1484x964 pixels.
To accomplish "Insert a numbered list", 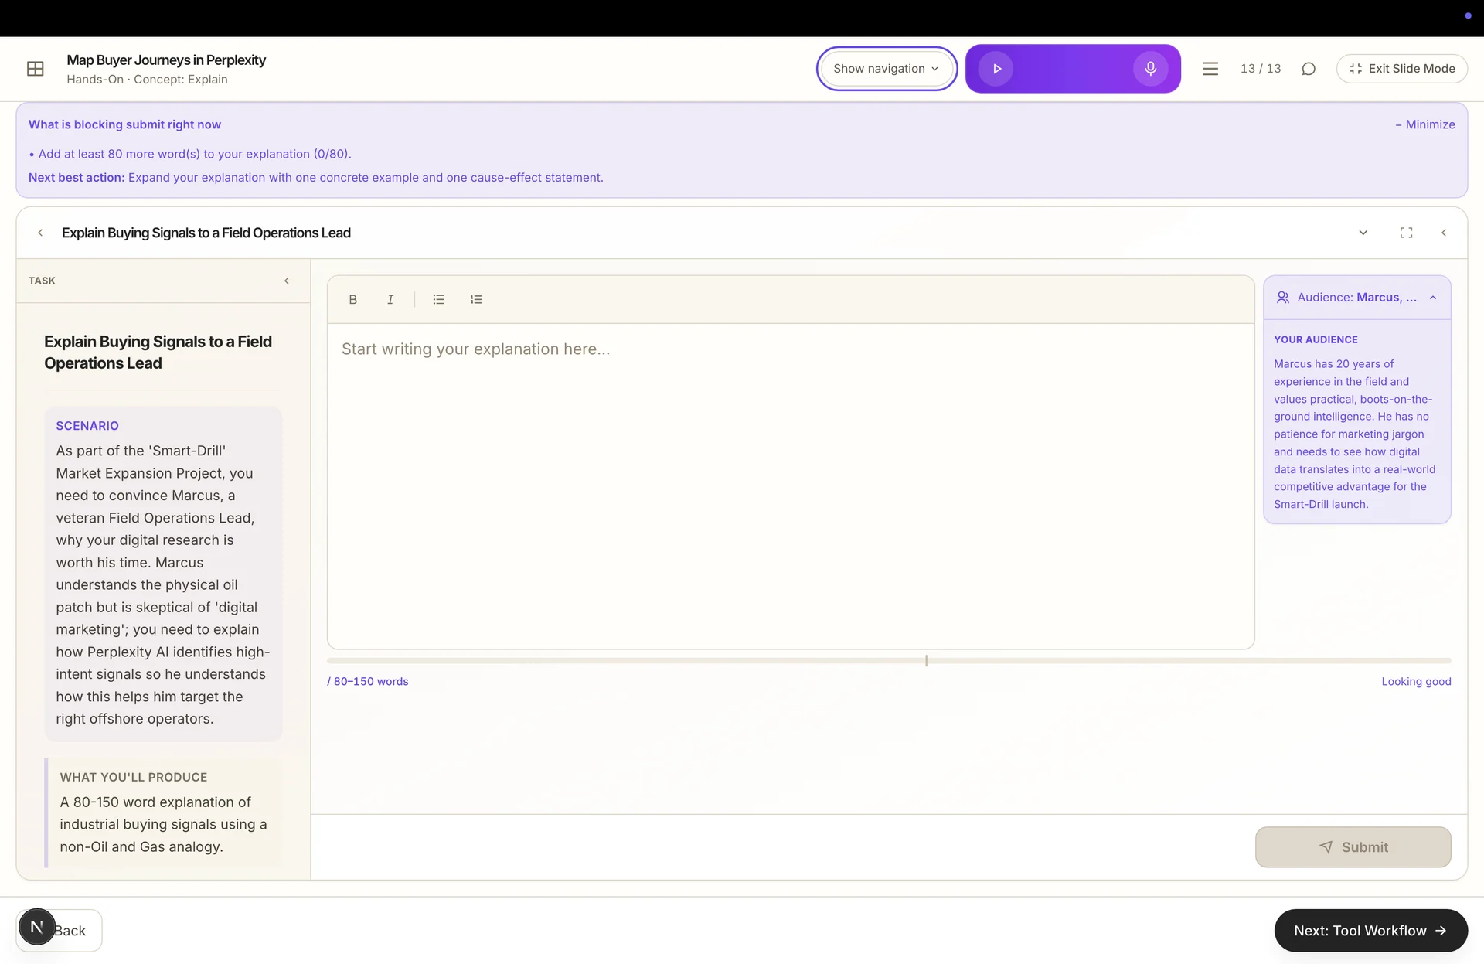I will point(476,300).
